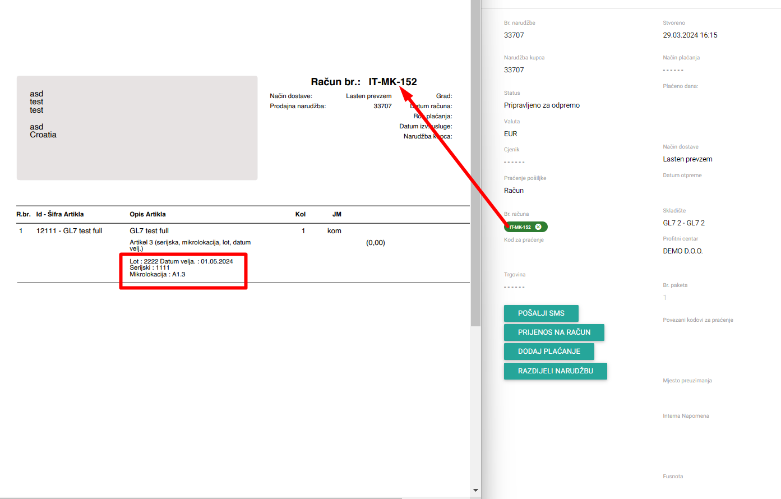Image resolution: width=781 pixels, height=499 pixels.
Task: Click the 'Povezani kodovi za praćenje' label
Action: pyautogui.click(x=698, y=320)
